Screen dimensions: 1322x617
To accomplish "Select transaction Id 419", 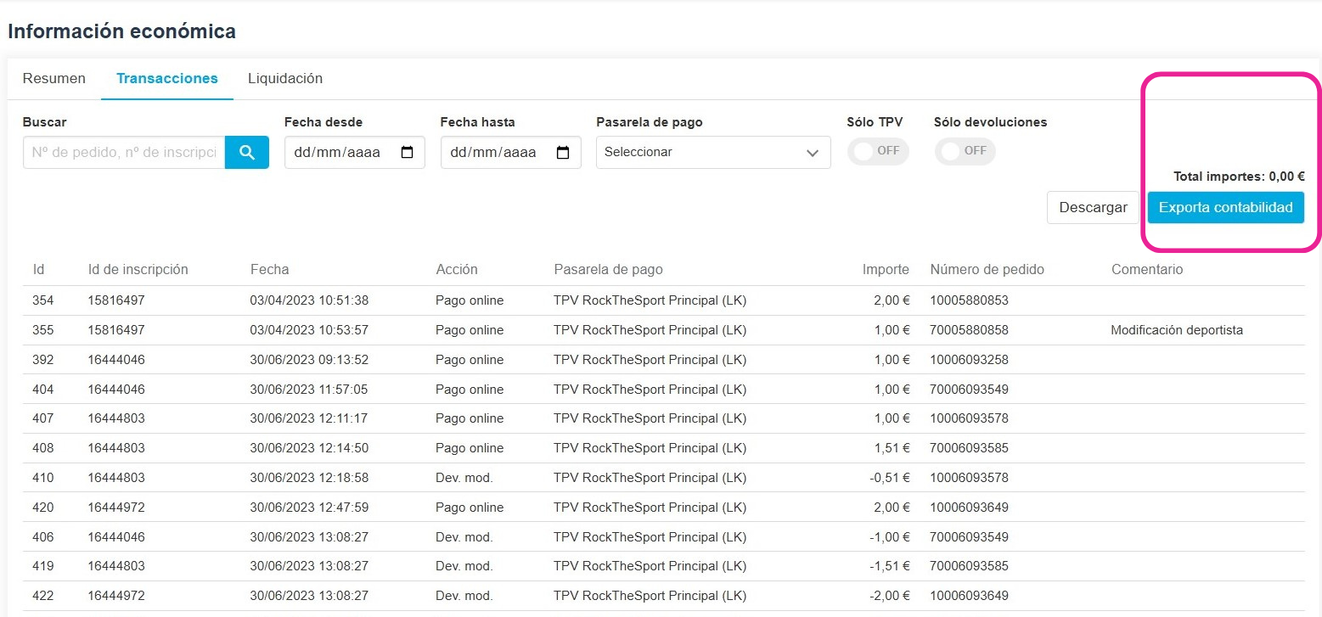I will [x=42, y=566].
